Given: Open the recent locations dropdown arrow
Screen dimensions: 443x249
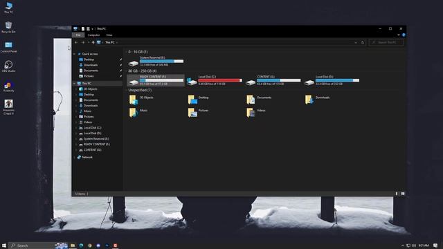Looking at the screenshot, I should click(x=89, y=42).
